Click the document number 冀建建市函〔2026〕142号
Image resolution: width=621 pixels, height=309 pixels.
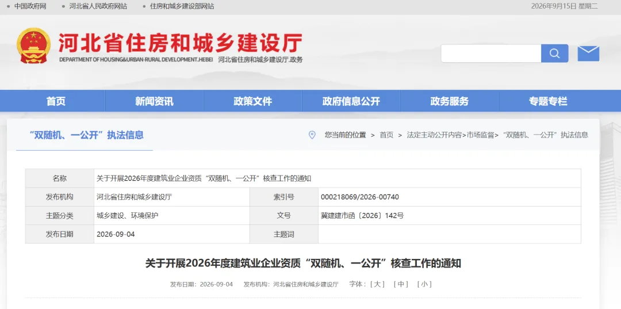click(362, 216)
